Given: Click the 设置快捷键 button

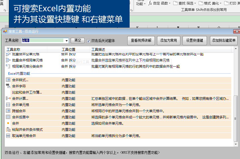Looking at the screenshot, I should tap(194, 41).
